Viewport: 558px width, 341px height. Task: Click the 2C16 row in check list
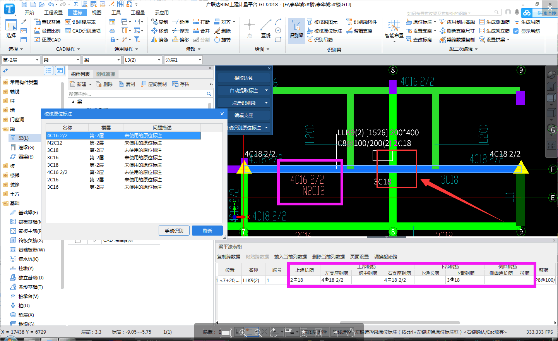[x=123, y=179]
